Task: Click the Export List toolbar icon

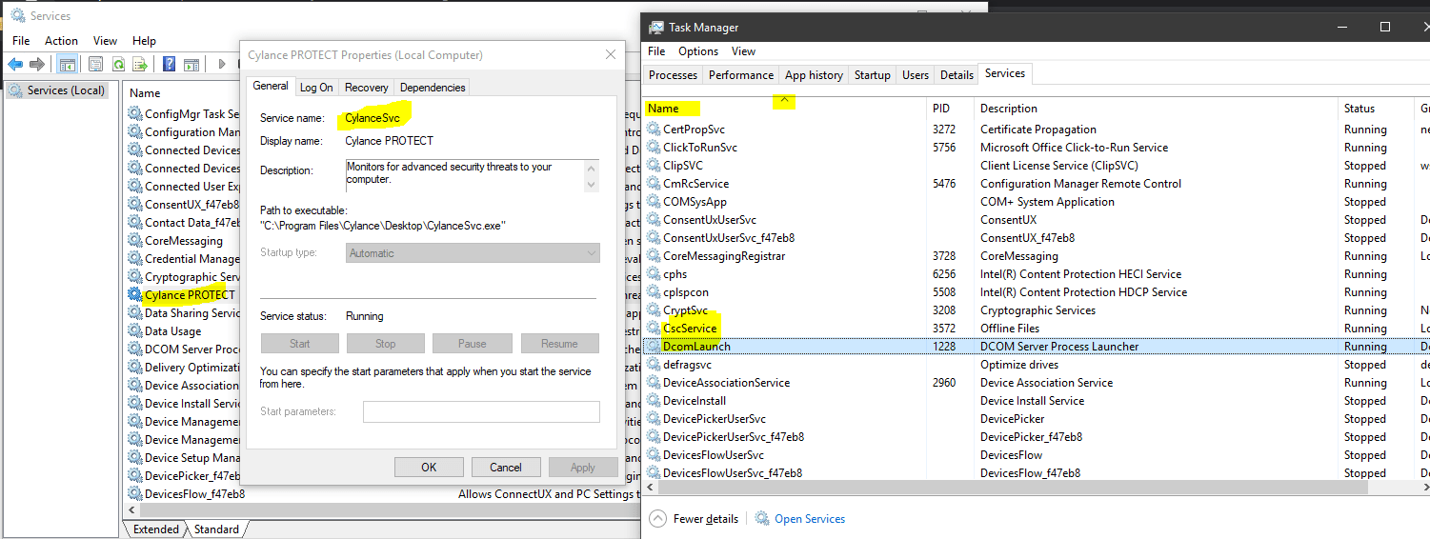Action: coord(140,64)
